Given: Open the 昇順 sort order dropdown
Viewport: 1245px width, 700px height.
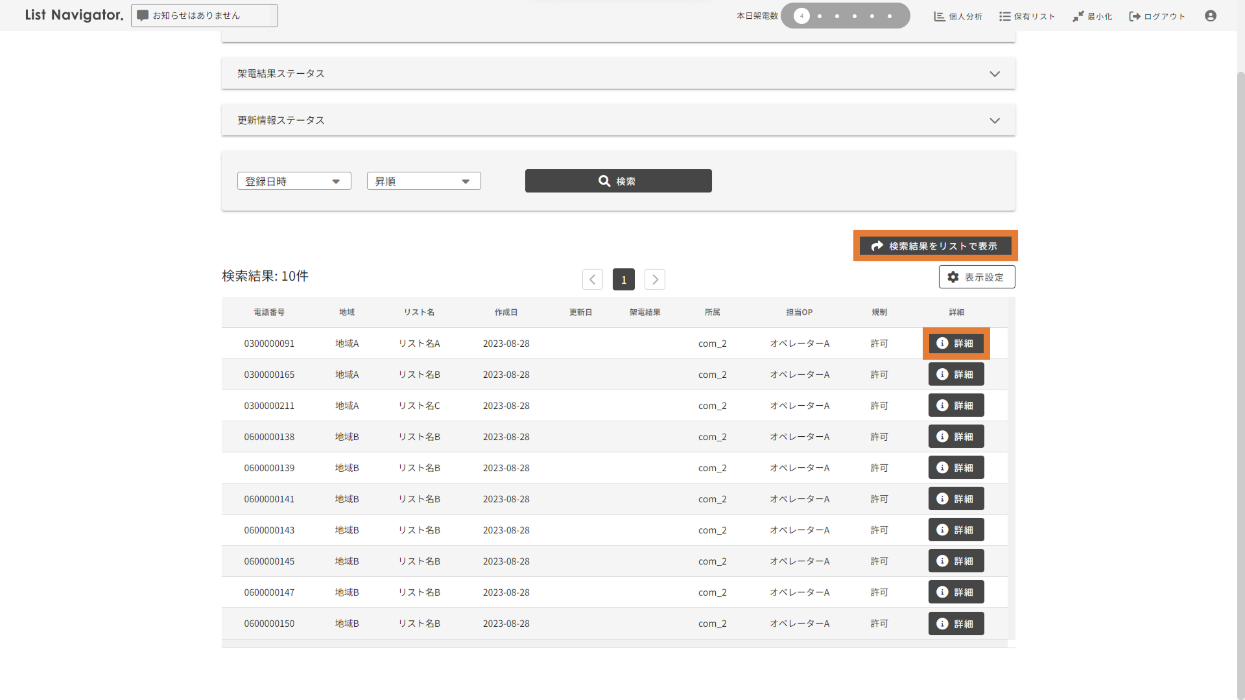Looking at the screenshot, I should [x=423, y=181].
